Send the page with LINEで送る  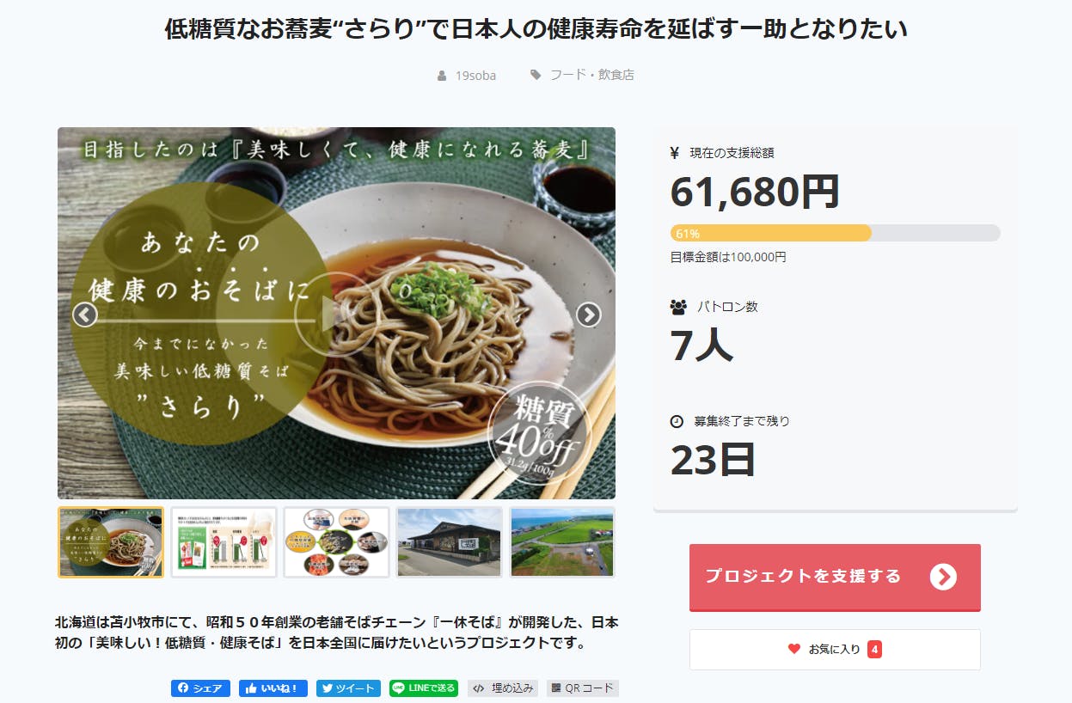click(424, 688)
